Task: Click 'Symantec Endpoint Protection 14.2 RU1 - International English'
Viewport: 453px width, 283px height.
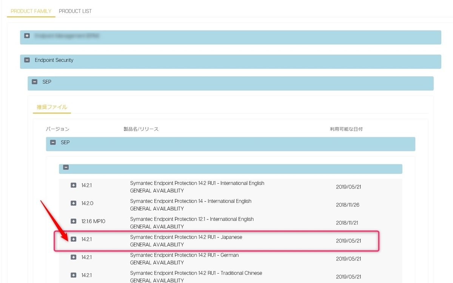Action: point(197,183)
